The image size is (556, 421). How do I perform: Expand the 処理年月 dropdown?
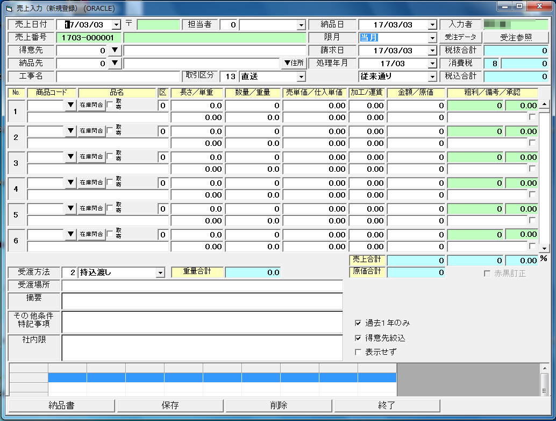[x=432, y=64]
